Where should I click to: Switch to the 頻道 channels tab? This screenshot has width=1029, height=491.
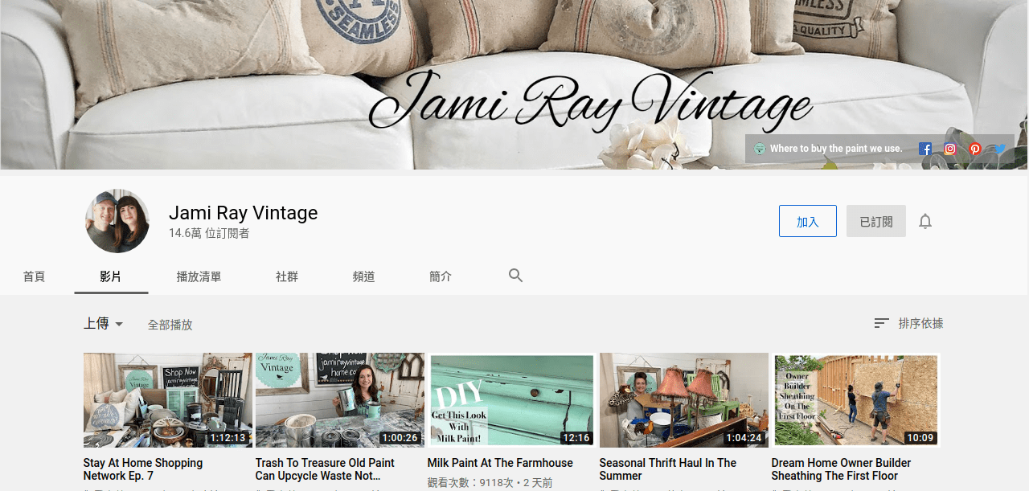[363, 276]
